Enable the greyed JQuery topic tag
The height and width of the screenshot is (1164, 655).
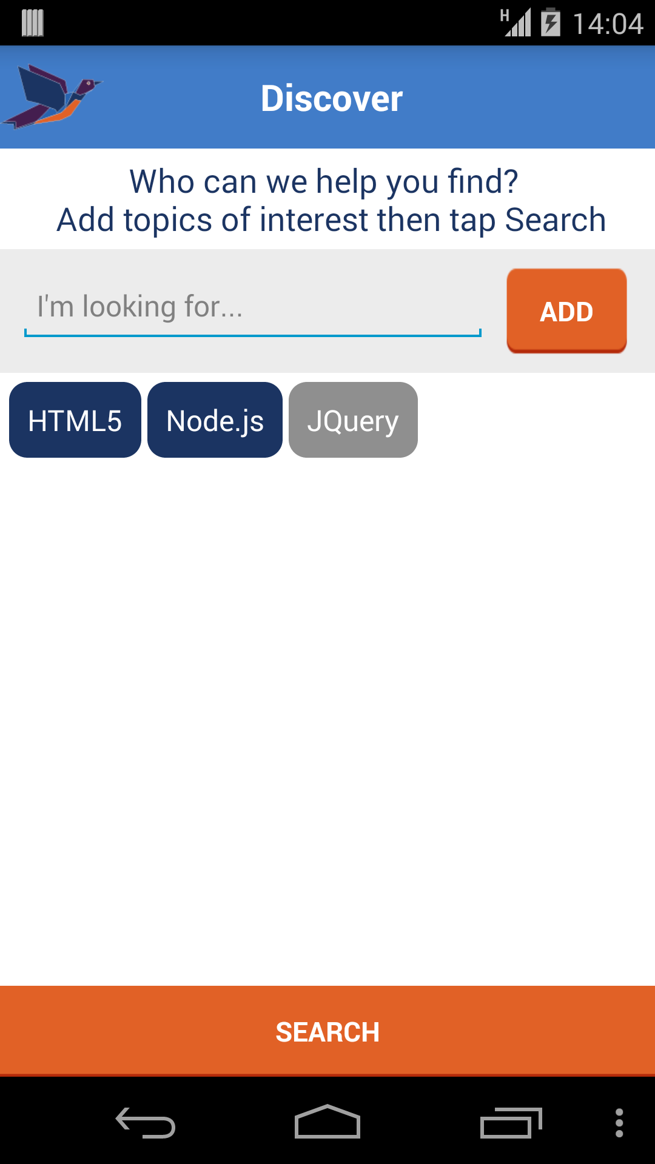coord(353,420)
